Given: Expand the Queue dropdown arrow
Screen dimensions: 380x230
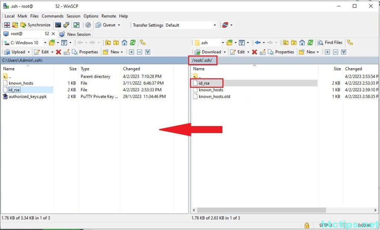Looking at the screenshot, I should [119, 25].
